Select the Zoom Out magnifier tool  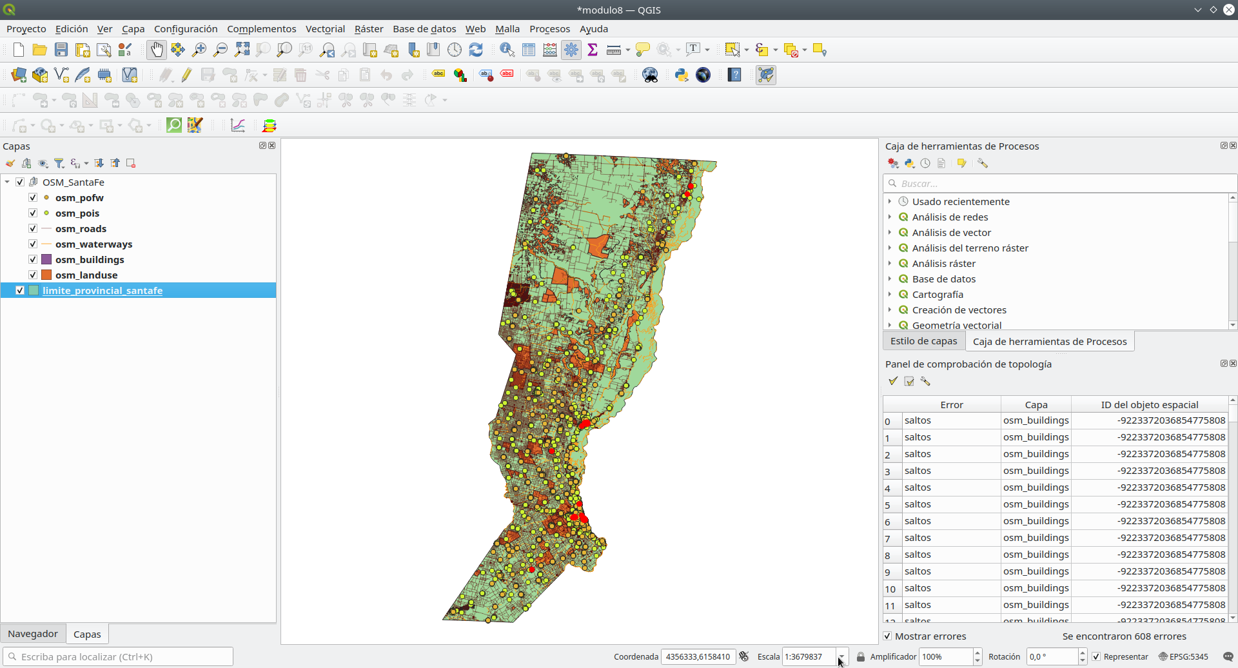(x=221, y=50)
